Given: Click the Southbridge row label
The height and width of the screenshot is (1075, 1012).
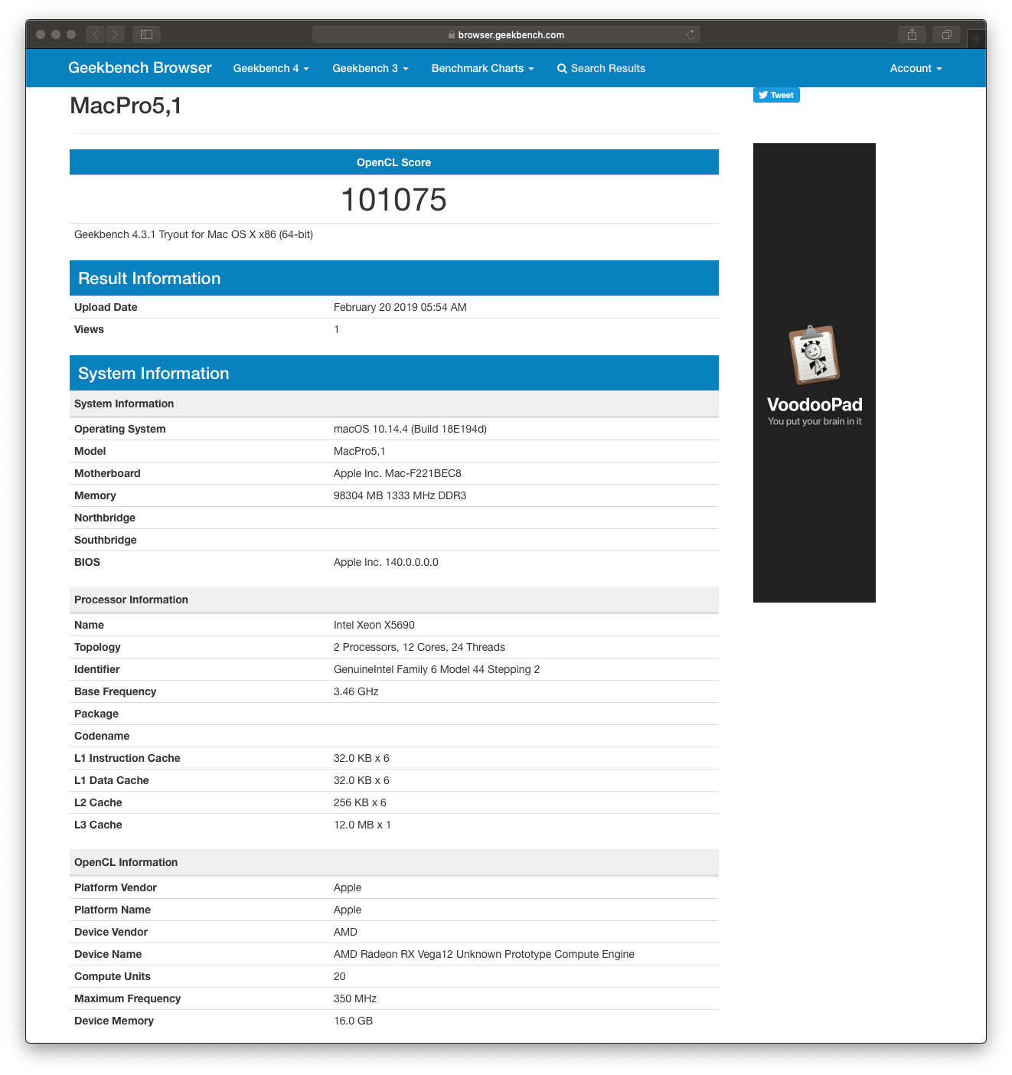Looking at the screenshot, I should click(106, 540).
